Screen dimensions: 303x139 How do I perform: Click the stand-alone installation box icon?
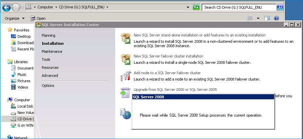click(126, 38)
